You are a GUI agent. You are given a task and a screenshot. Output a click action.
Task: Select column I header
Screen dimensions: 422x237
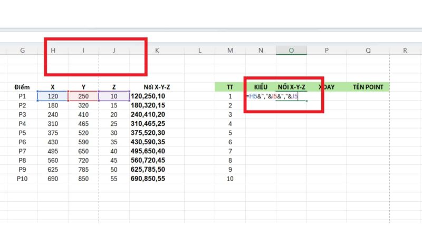pyautogui.click(x=83, y=50)
